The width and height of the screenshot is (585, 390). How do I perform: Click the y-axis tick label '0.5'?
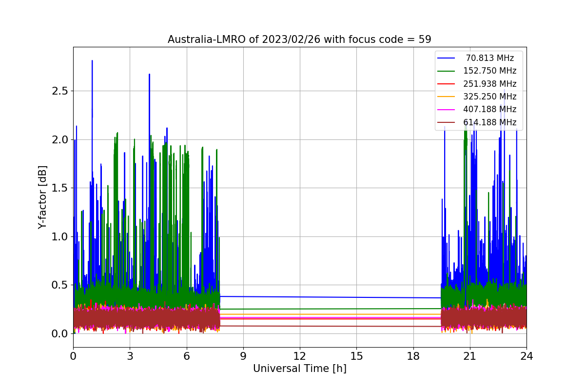[x=60, y=285]
